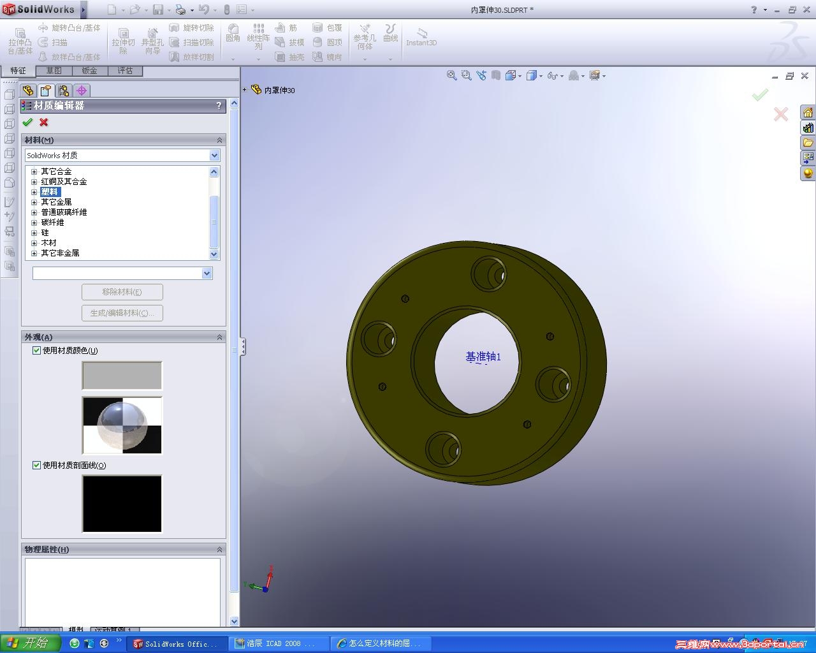The height and width of the screenshot is (653, 816).
Task: Expand the 木材 material category
Action: [34, 243]
